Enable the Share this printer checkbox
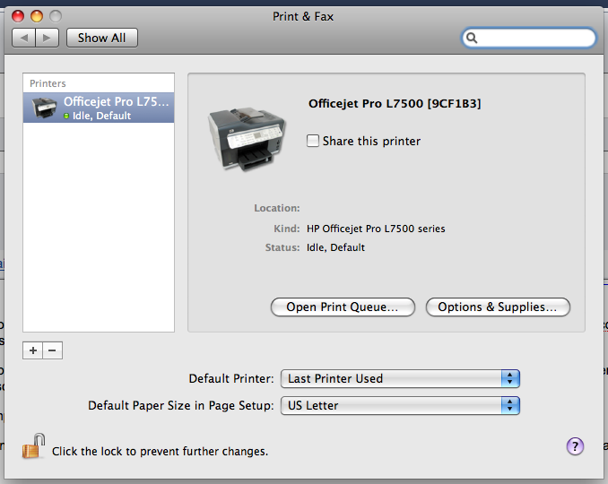Viewport: 608px width, 484px height. click(x=313, y=141)
